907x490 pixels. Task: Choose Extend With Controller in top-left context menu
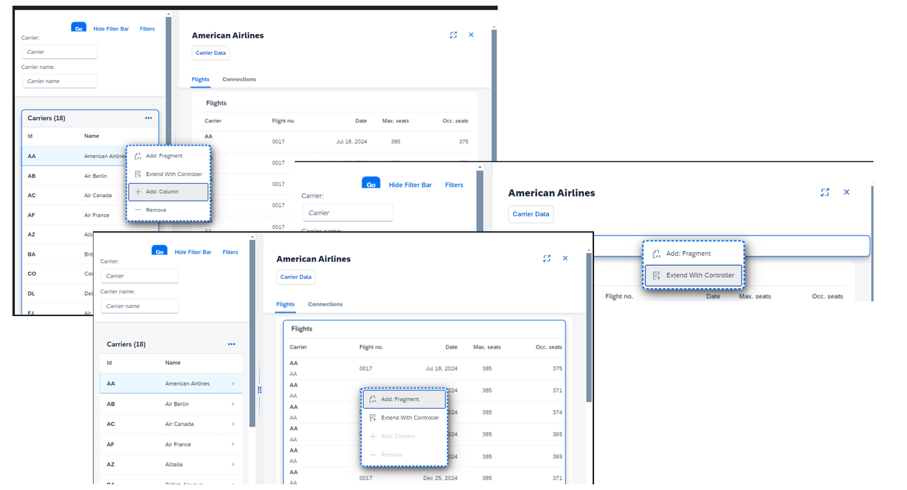[168, 174]
